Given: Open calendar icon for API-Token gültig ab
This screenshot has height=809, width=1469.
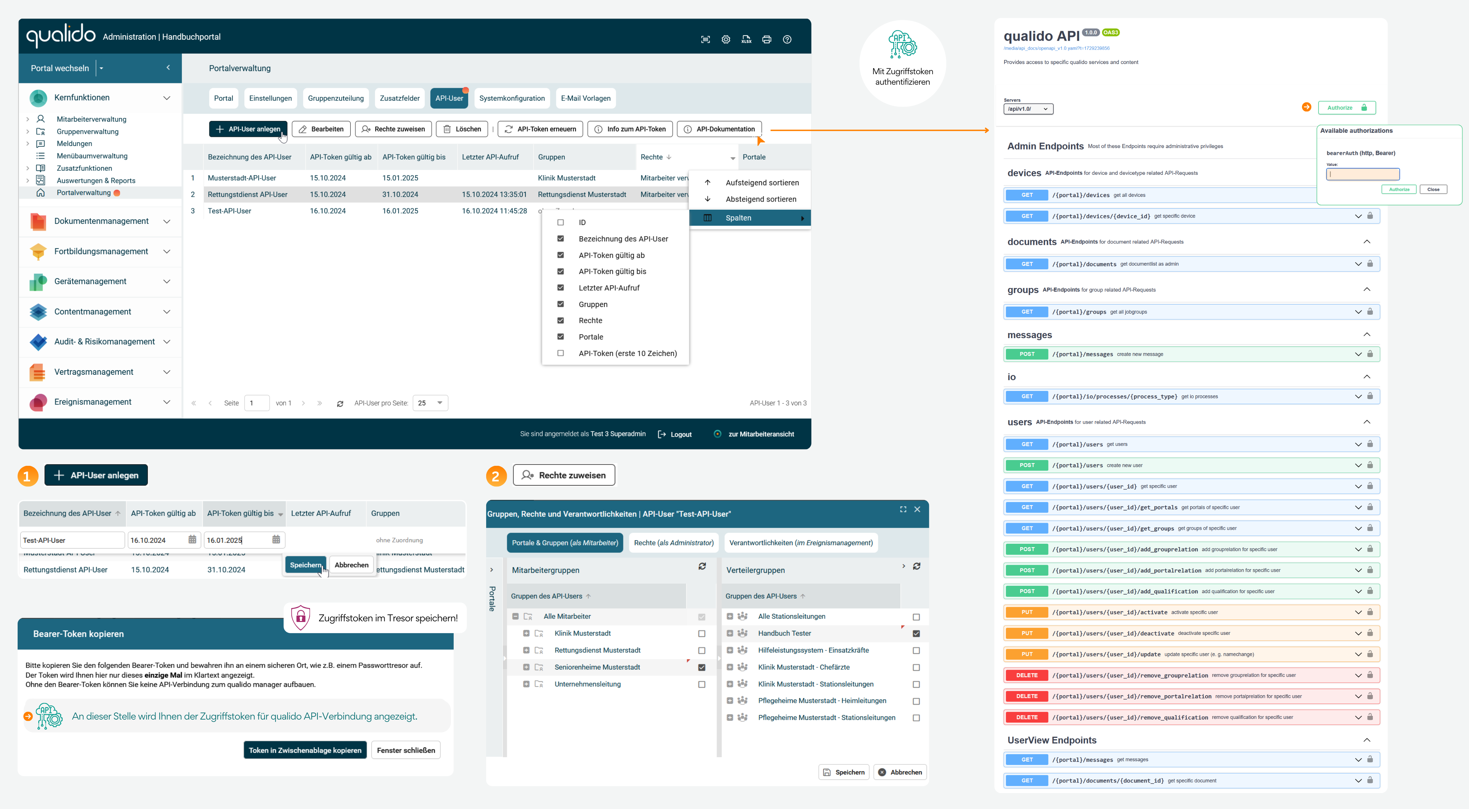Looking at the screenshot, I should 193,539.
